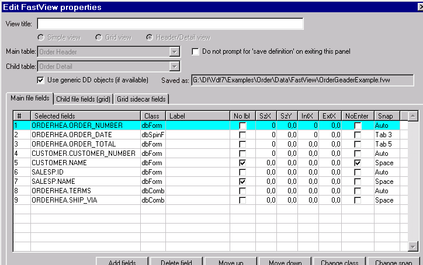Click the NoEnter column header
This screenshot has height=265, width=423.
tap(358, 116)
